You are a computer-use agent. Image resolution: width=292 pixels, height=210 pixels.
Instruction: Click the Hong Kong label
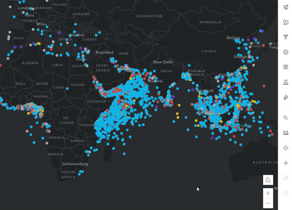tap(229, 75)
